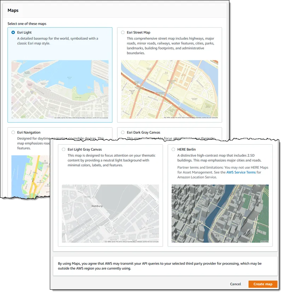The width and height of the screenshot is (287, 301).
Task: Click the 'By using Maps, you agree' notice
Action: [x=160, y=266]
